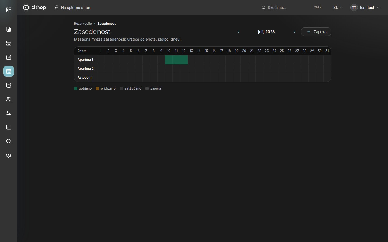Open the bar chart analytics icon
Screen dimensions: 388x242
tap(9, 127)
